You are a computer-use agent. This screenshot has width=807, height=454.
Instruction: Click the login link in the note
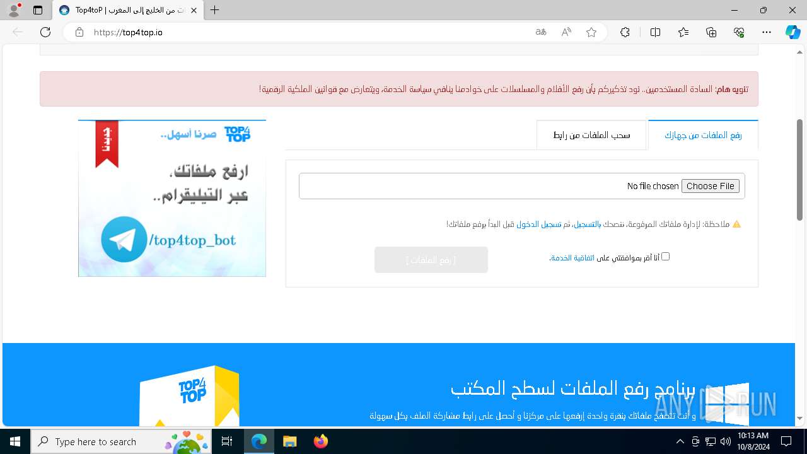click(x=539, y=224)
